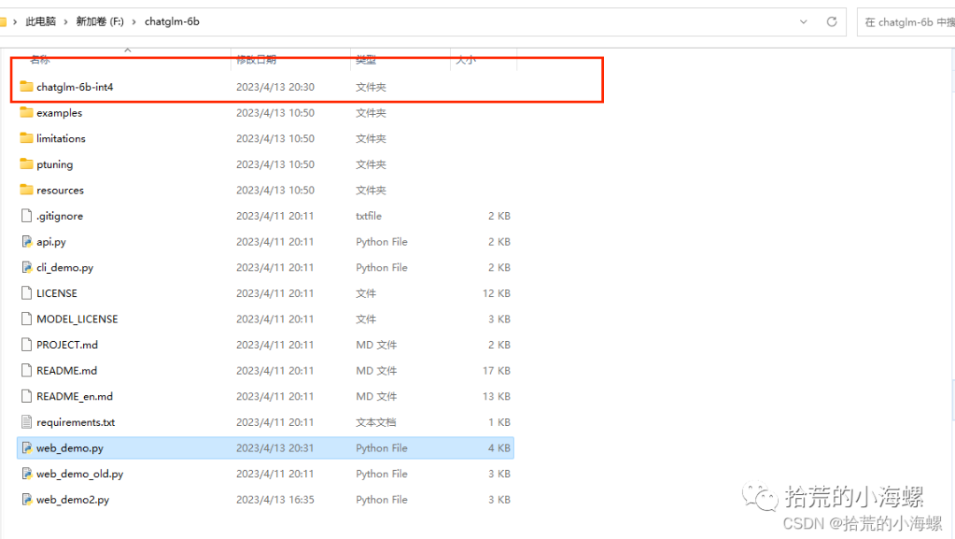Viewport: 955px width, 539px height.
Task: Click the cli_demo.py Python file icon
Action: point(27,267)
